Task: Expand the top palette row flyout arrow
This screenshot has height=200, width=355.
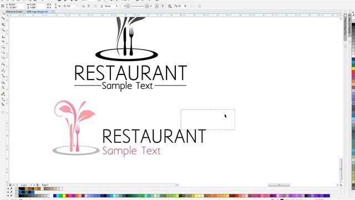Action: point(8,188)
